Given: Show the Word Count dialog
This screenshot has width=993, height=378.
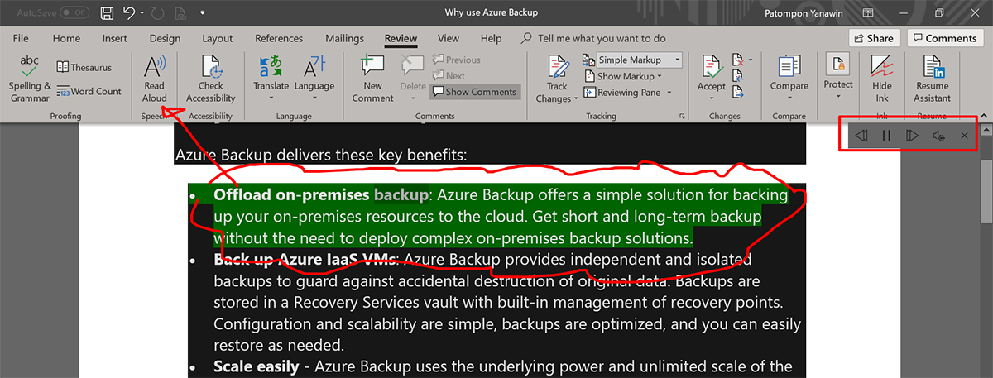Looking at the screenshot, I should (89, 91).
